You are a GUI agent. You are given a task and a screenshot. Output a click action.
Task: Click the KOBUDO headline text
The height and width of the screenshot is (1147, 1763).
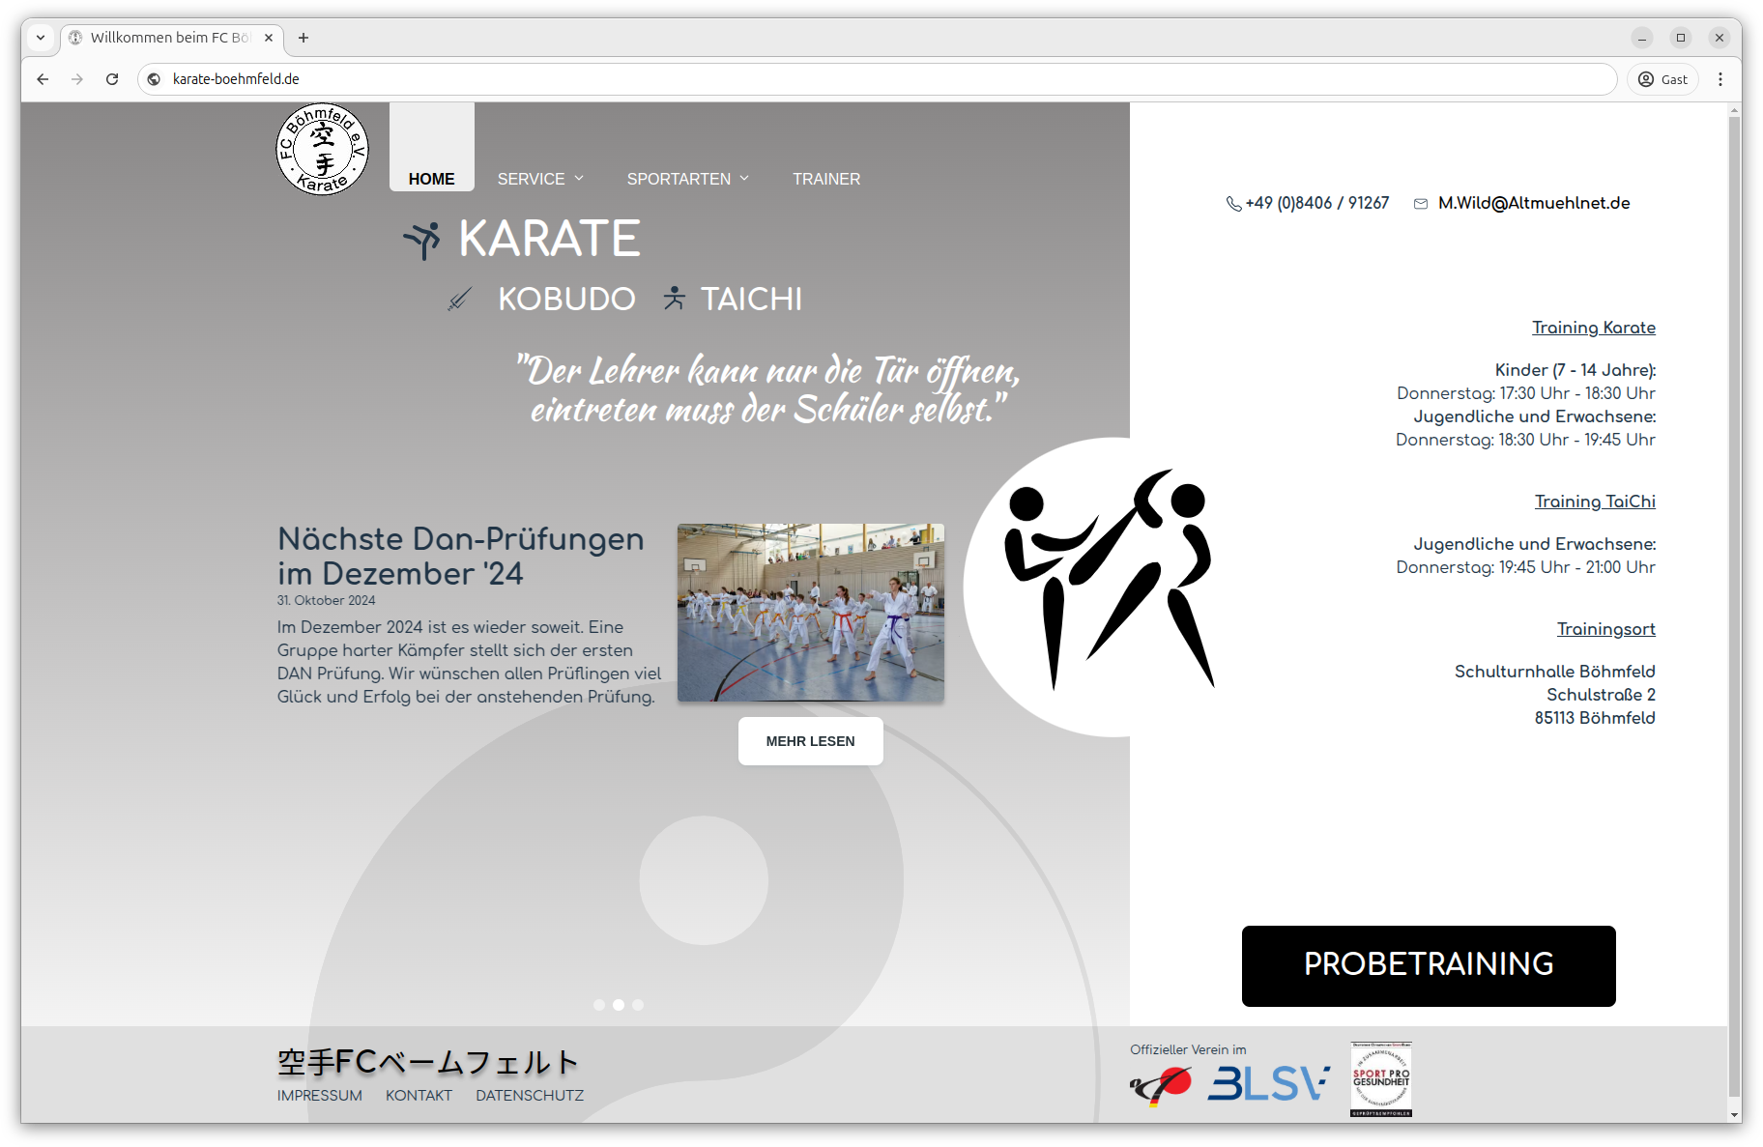point(566,300)
